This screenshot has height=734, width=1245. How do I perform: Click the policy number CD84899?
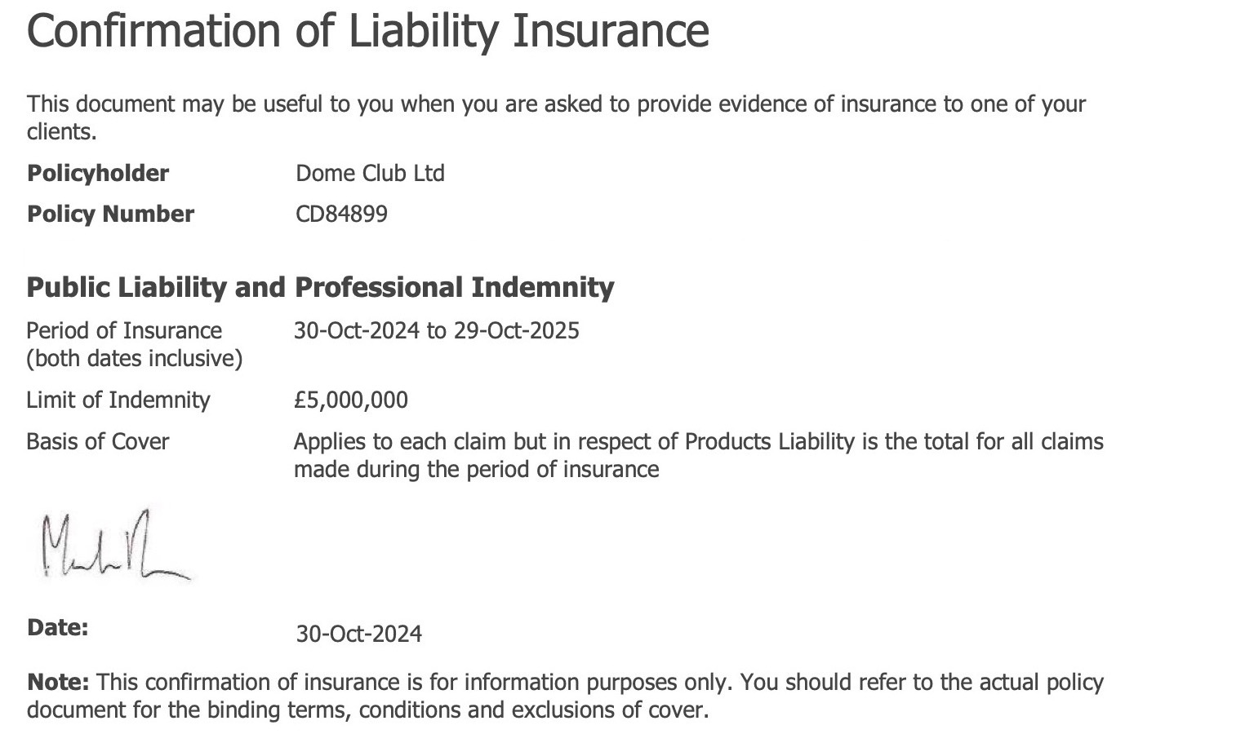point(341,214)
